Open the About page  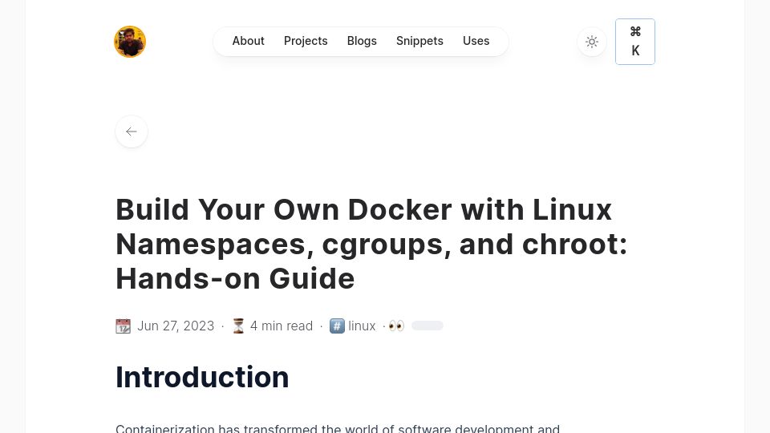248,41
